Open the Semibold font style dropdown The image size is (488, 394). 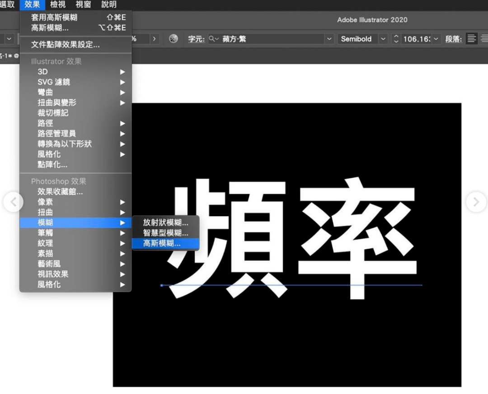[383, 39]
